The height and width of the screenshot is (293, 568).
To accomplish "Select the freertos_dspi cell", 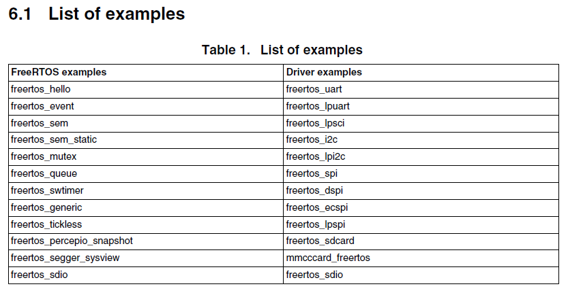I will (x=313, y=190).
